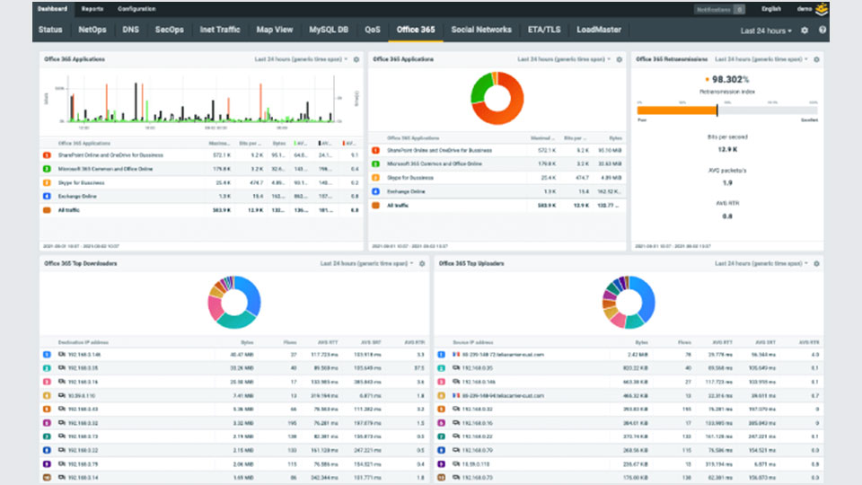
Task: Click blue segment of Top Uploaders donut
Action: (x=646, y=297)
